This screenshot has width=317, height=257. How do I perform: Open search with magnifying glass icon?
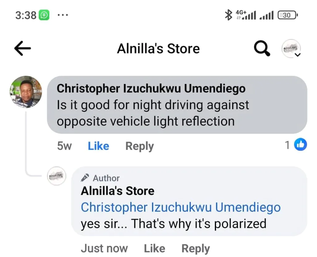pos(262,48)
